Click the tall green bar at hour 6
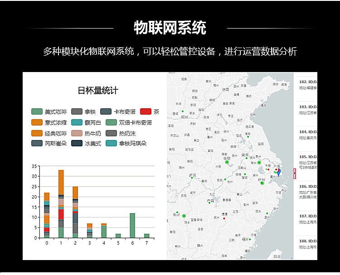Image resolution: width=340 pixels, height=275 pixels. pyautogui.click(x=132, y=225)
